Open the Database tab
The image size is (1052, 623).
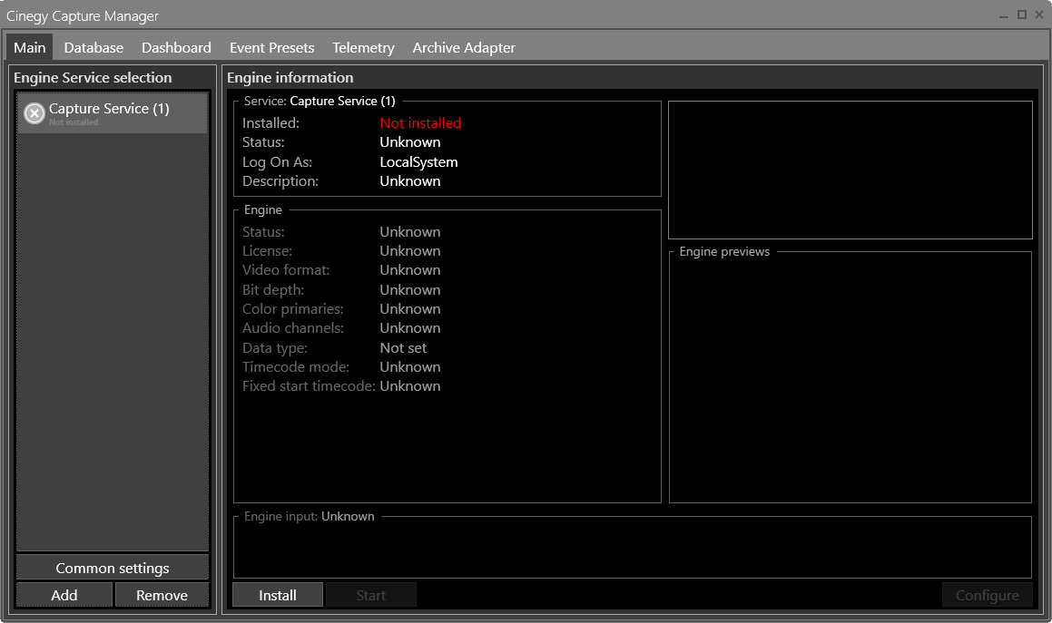click(x=93, y=48)
